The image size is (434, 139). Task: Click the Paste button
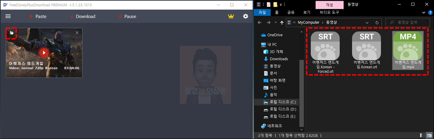tap(38, 16)
